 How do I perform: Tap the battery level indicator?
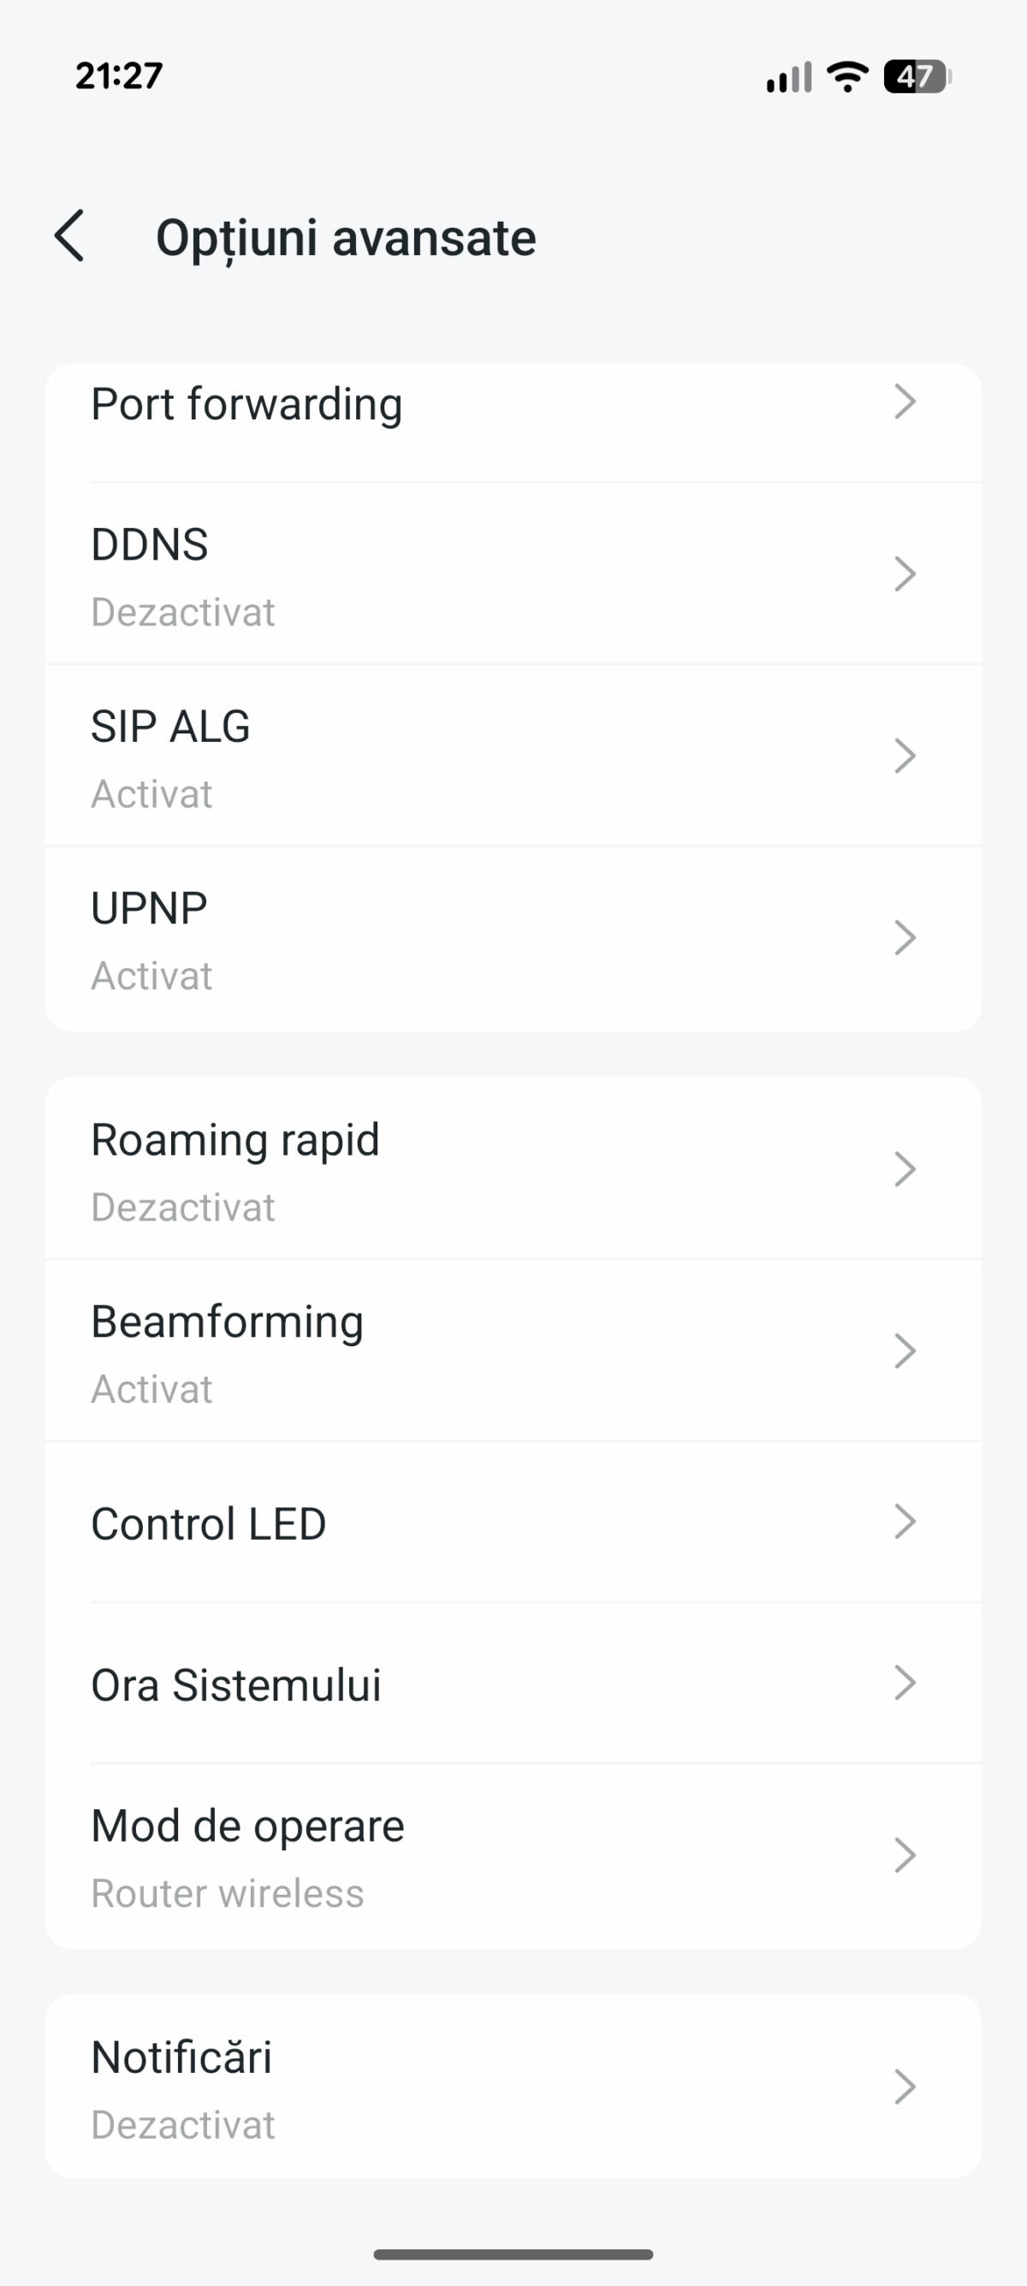[x=917, y=76]
